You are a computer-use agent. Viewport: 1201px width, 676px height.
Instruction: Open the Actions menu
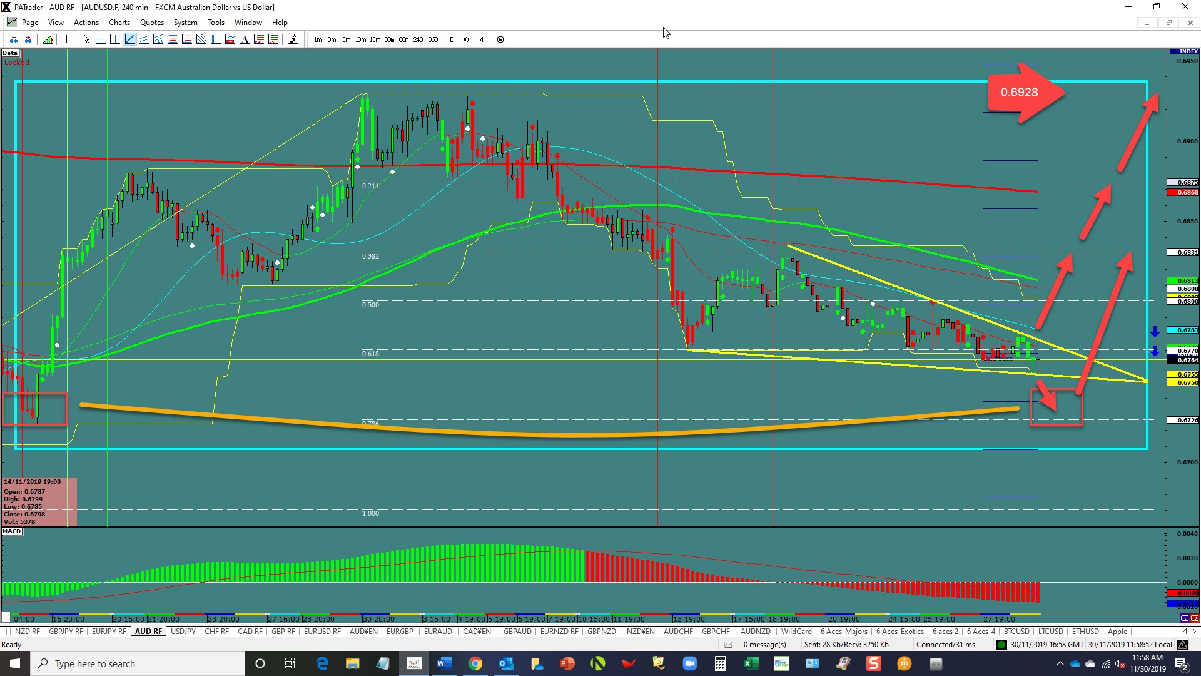(x=86, y=23)
